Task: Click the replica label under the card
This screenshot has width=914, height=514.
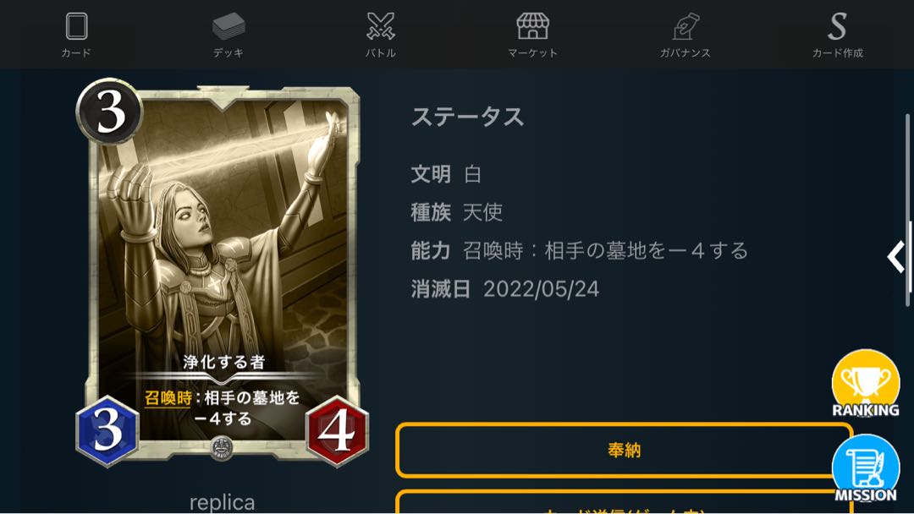Action: [222, 502]
